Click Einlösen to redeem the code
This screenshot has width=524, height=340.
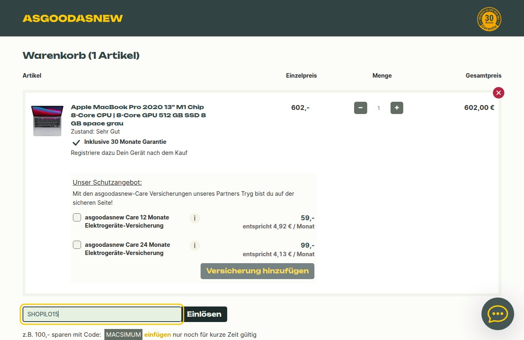point(204,314)
